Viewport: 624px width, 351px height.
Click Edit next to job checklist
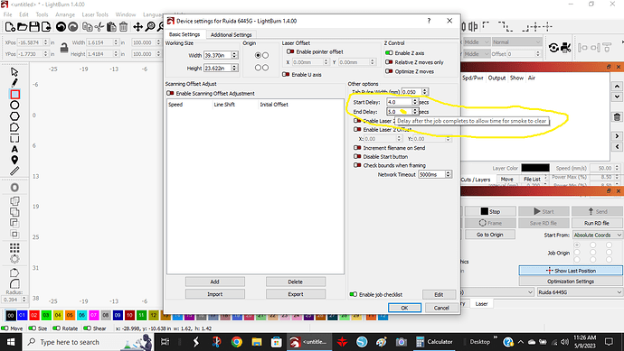[x=439, y=294]
